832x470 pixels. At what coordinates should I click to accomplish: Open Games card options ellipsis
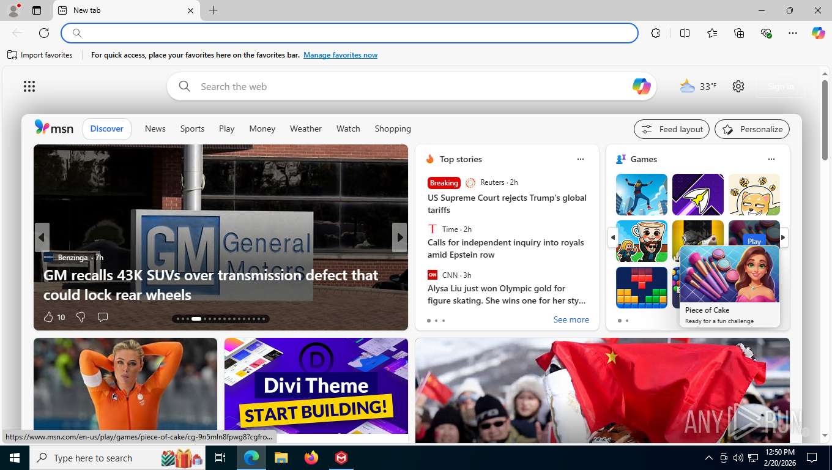771,159
